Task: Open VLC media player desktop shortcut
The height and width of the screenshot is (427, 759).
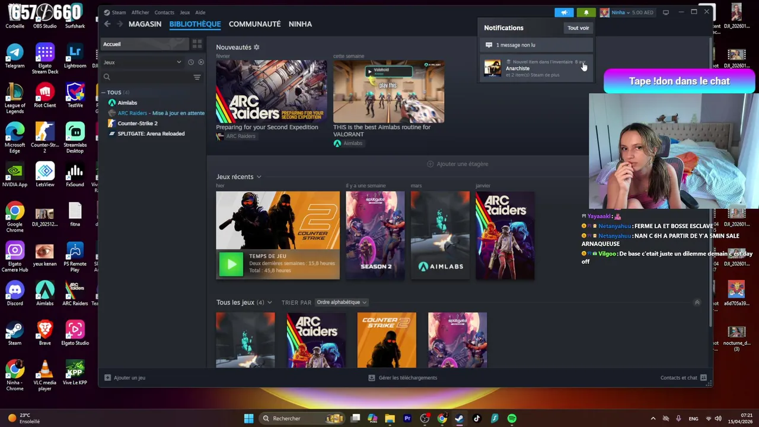Action: [45, 376]
